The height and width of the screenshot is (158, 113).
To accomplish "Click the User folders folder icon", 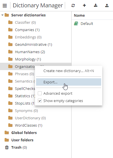I will (7, 140).
